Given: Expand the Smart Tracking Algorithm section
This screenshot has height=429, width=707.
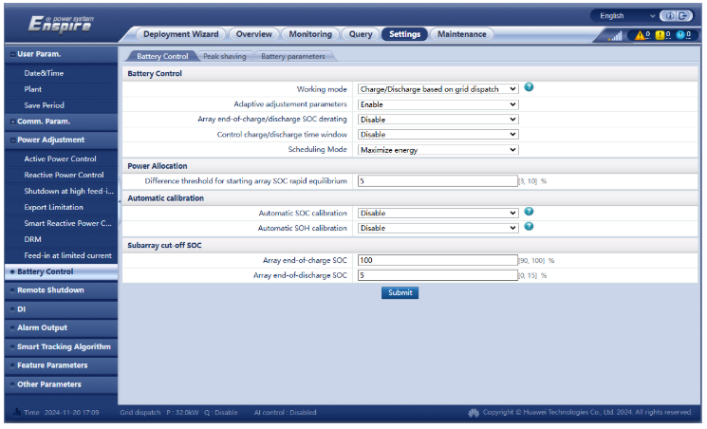Looking at the screenshot, I should click(x=59, y=346).
